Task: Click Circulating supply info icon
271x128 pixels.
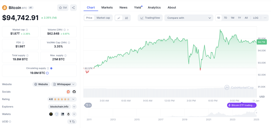Action: click(x=48, y=68)
